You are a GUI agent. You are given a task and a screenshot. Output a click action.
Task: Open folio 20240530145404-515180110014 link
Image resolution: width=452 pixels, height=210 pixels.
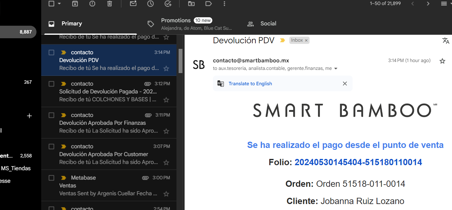click(x=358, y=162)
